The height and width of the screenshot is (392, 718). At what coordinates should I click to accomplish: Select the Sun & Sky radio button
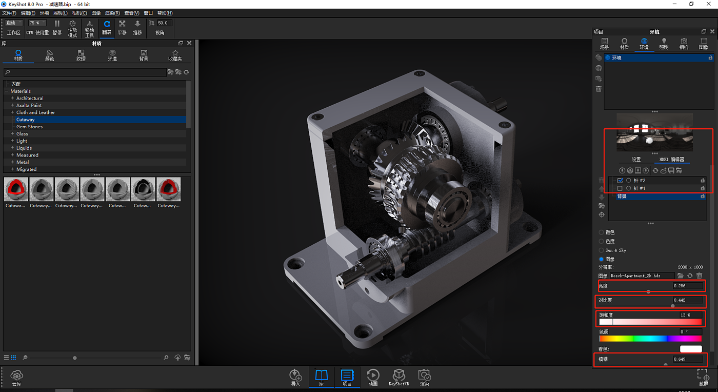click(x=602, y=250)
